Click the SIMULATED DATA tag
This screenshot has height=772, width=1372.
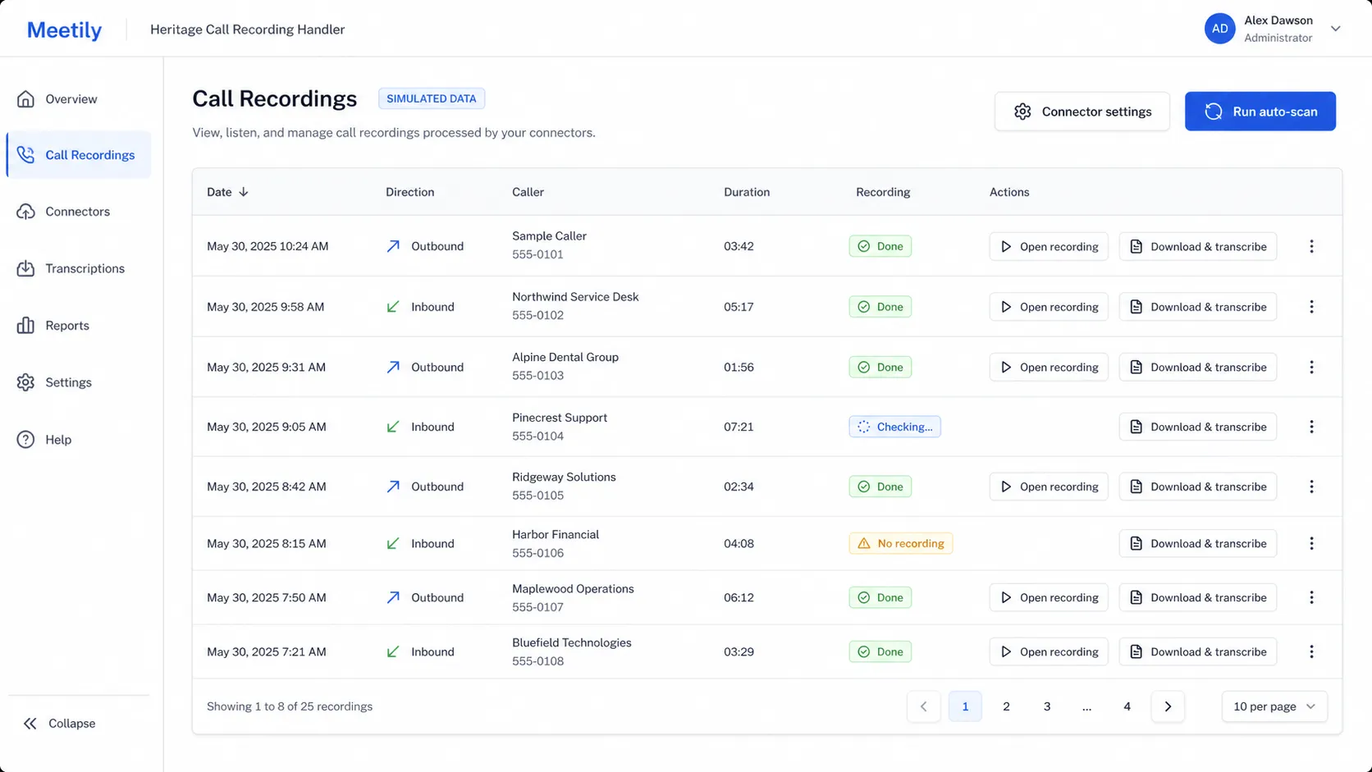pos(432,98)
